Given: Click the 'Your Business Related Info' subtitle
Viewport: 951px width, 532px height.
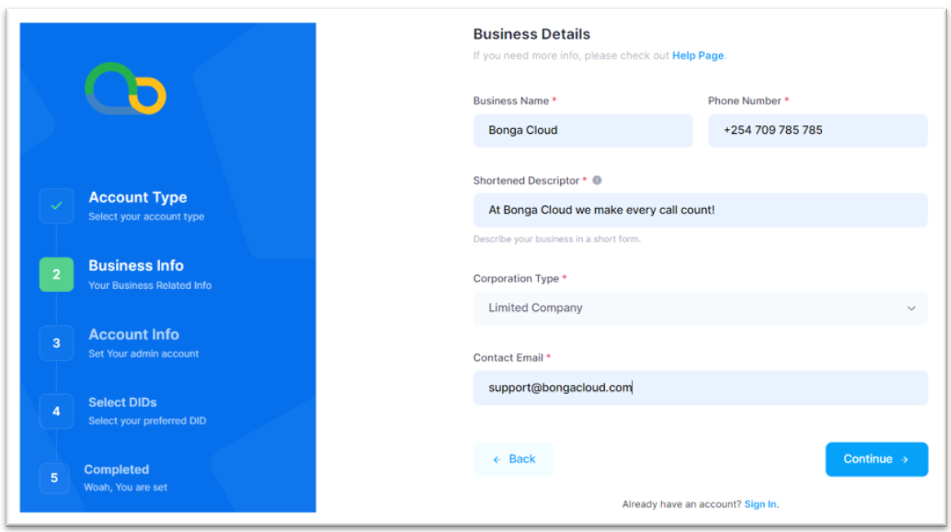Looking at the screenshot, I should 150,286.
